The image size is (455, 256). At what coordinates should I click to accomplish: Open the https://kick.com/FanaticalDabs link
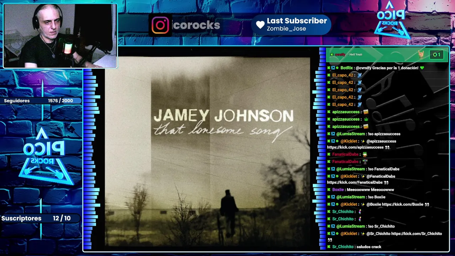(355, 182)
